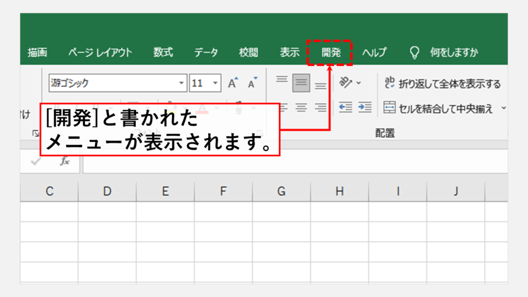Open the text orientation options
The height and width of the screenshot is (297, 528).
pos(350,82)
